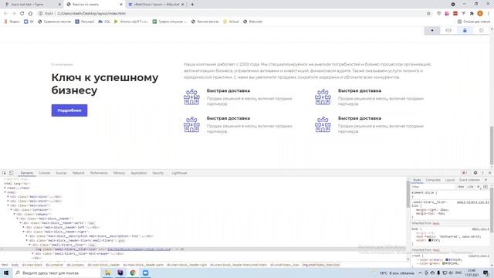Open the SQL bookmark
494x278 pixels.
pyautogui.click(x=104, y=22)
